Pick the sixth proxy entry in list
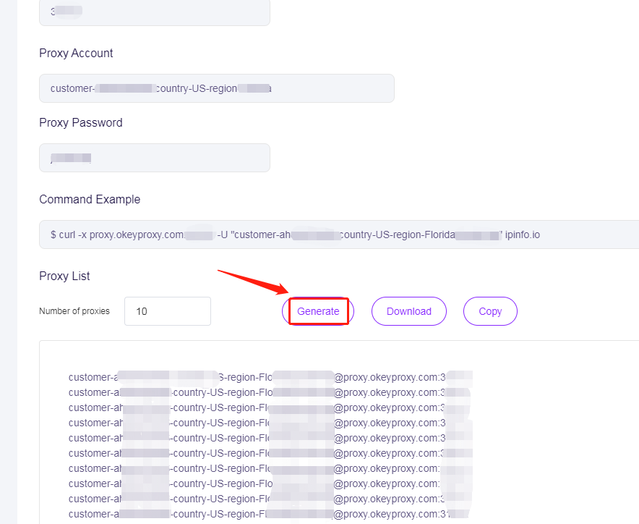639x524 pixels. 270,453
